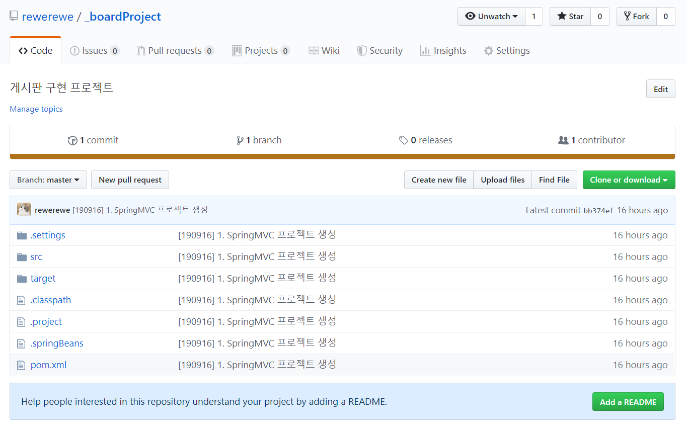
Task: Click the repository description text 게시판 구현 프로젝트
Action: pyautogui.click(x=62, y=88)
